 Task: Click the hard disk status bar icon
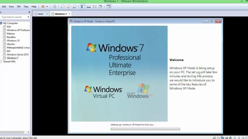coord(214,138)
